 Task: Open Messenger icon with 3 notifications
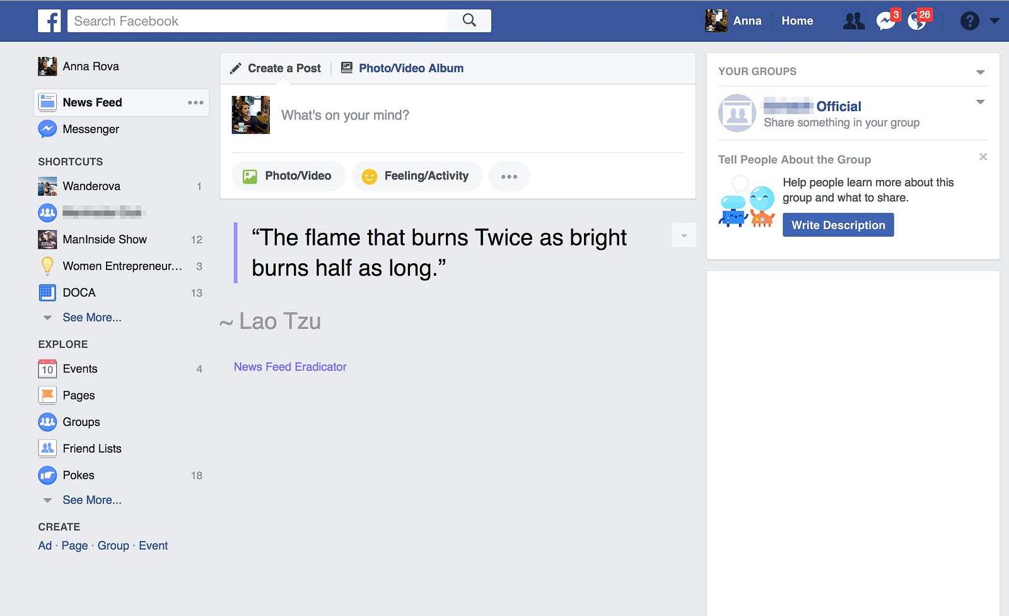click(x=886, y=21)
